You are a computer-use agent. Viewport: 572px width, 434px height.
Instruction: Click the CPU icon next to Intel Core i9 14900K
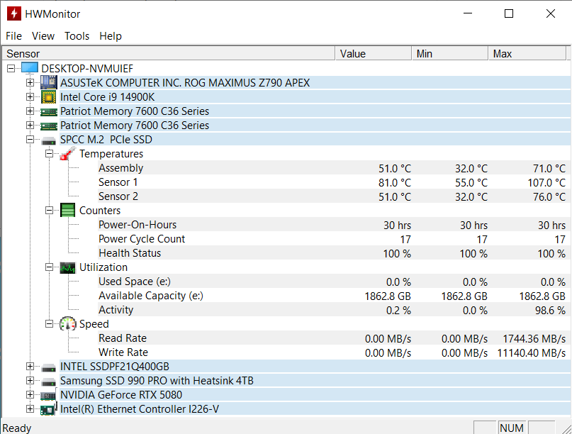tap(48, 97)
